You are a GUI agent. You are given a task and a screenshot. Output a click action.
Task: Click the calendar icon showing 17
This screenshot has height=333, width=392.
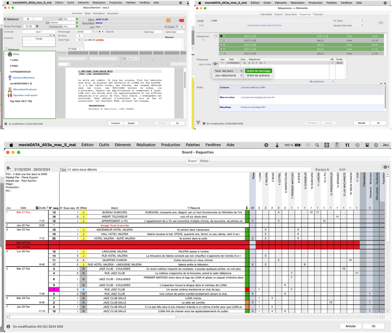pos(198,123)
